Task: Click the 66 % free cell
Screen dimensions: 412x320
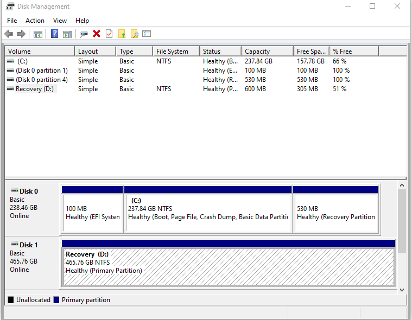Action: 339,61
